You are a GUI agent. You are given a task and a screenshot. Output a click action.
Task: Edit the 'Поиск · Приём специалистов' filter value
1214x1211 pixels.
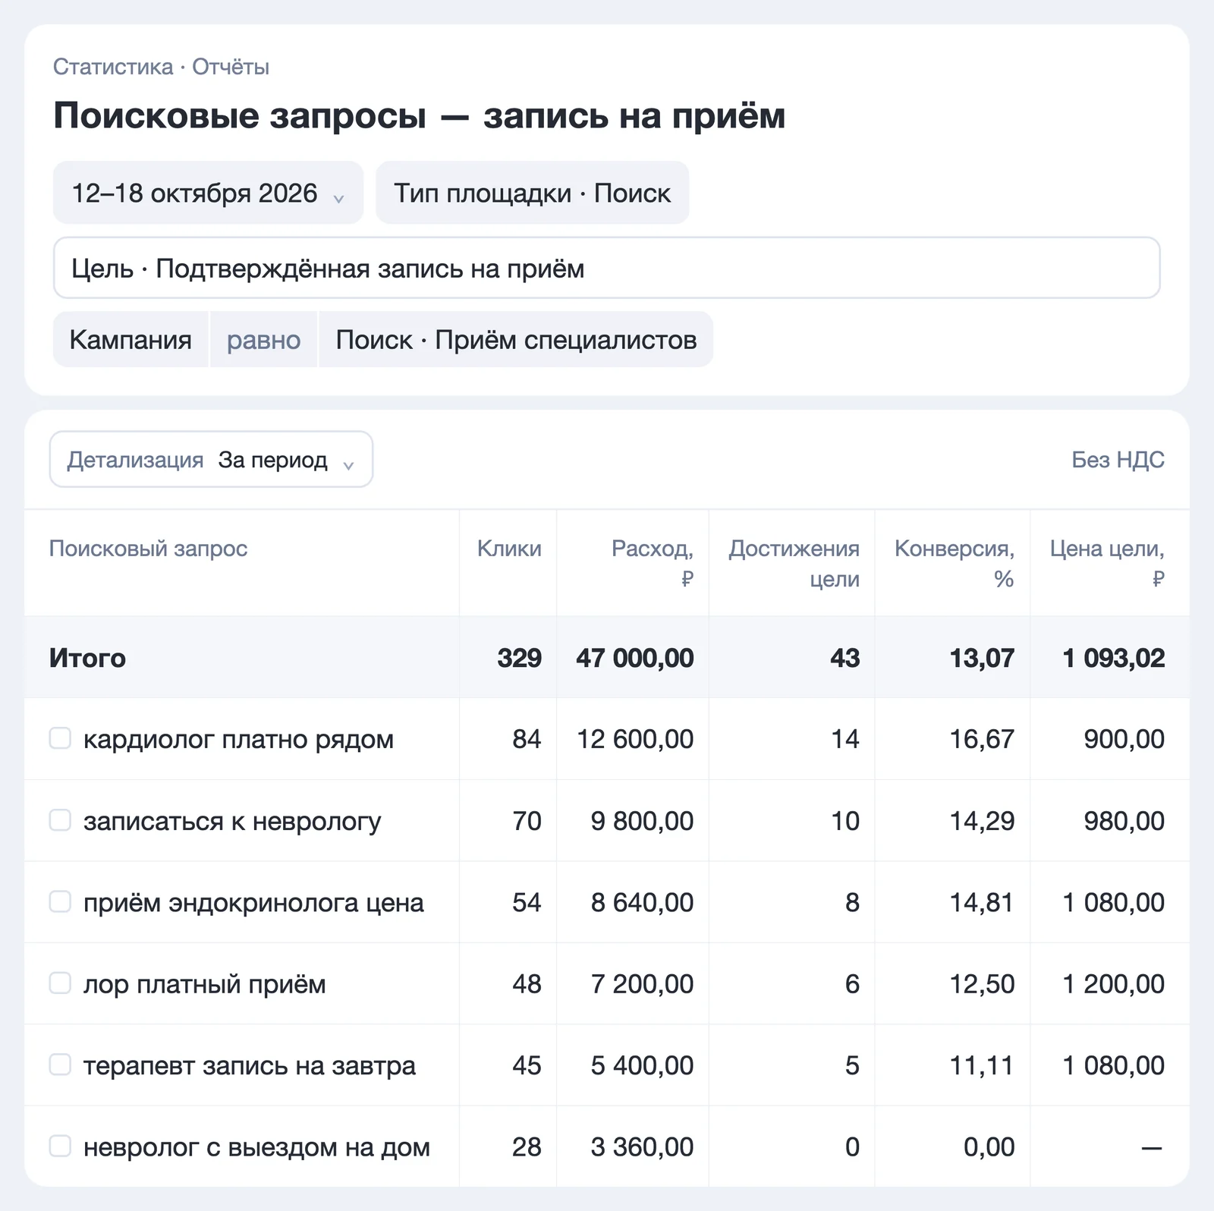pos(516,339)
